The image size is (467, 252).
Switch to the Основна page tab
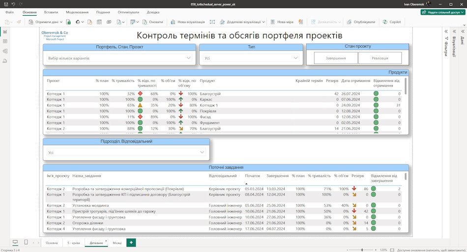52,243
